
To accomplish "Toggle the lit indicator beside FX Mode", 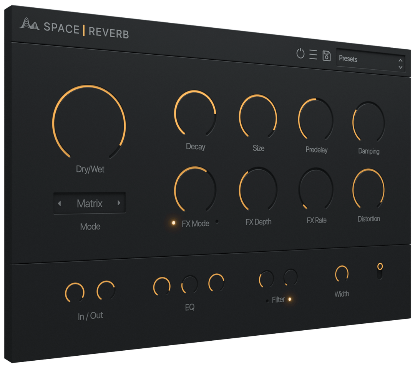I will 173,222.
